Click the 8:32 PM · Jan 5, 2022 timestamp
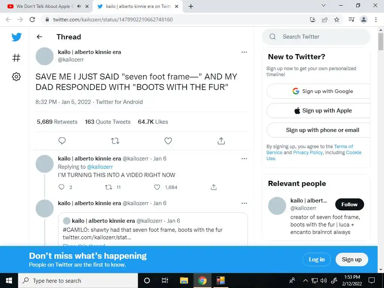The image size is (384, 288). (63, 102)
